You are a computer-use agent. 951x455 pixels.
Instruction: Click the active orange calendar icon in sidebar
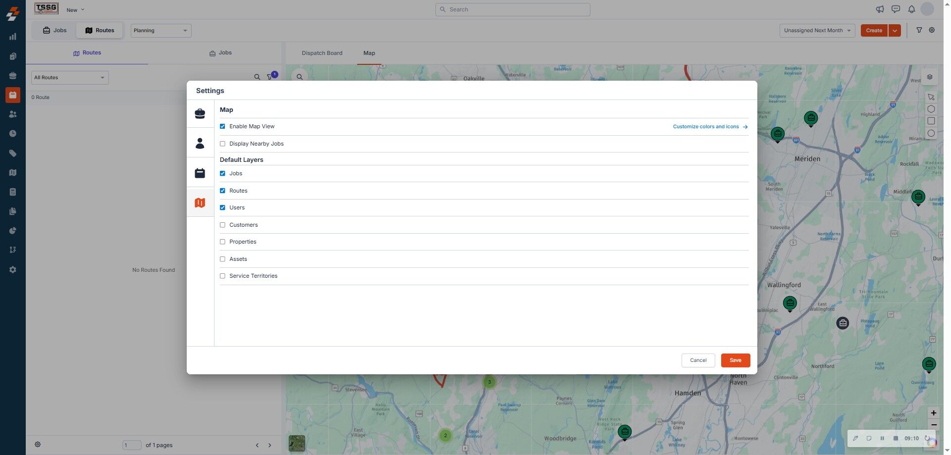tap(13, 95)
